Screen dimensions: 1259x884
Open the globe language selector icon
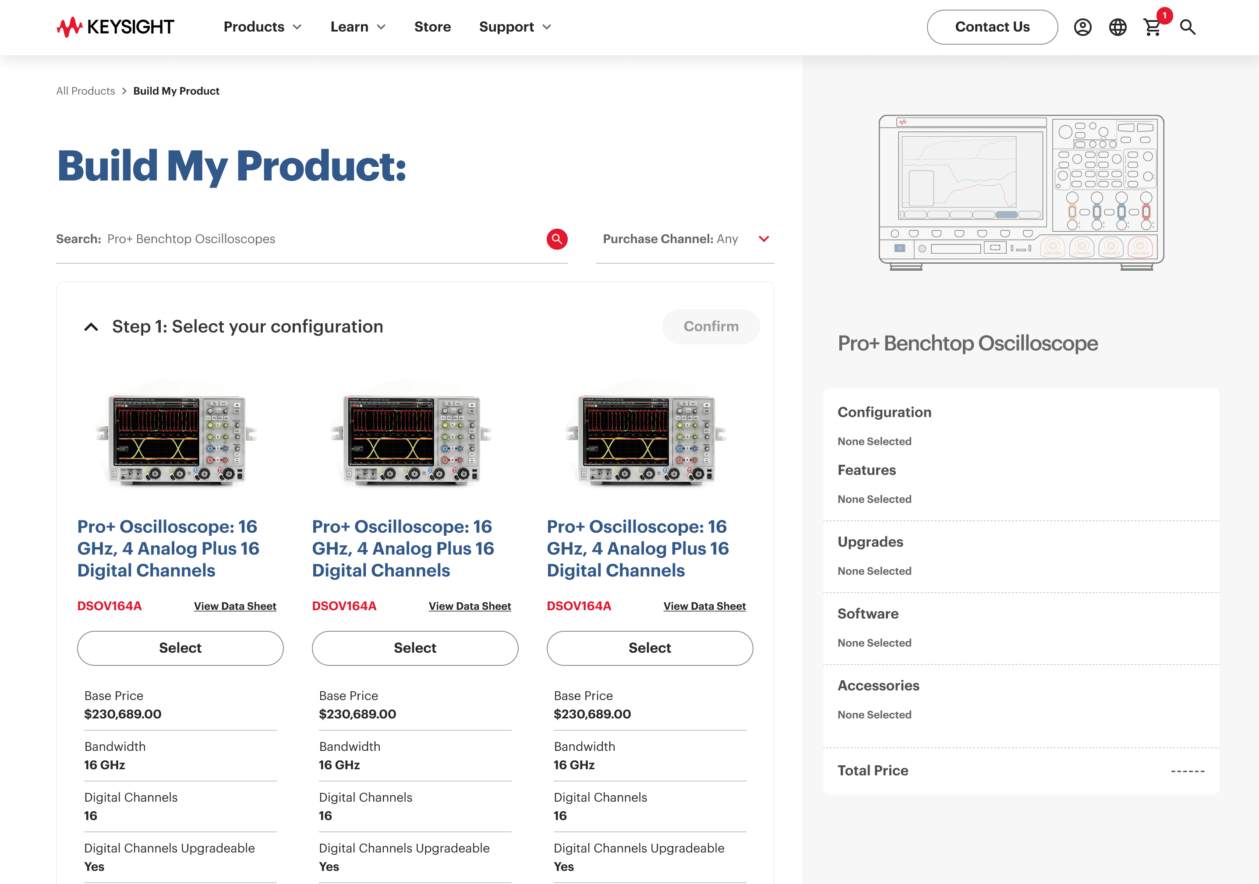(1118, 27)
